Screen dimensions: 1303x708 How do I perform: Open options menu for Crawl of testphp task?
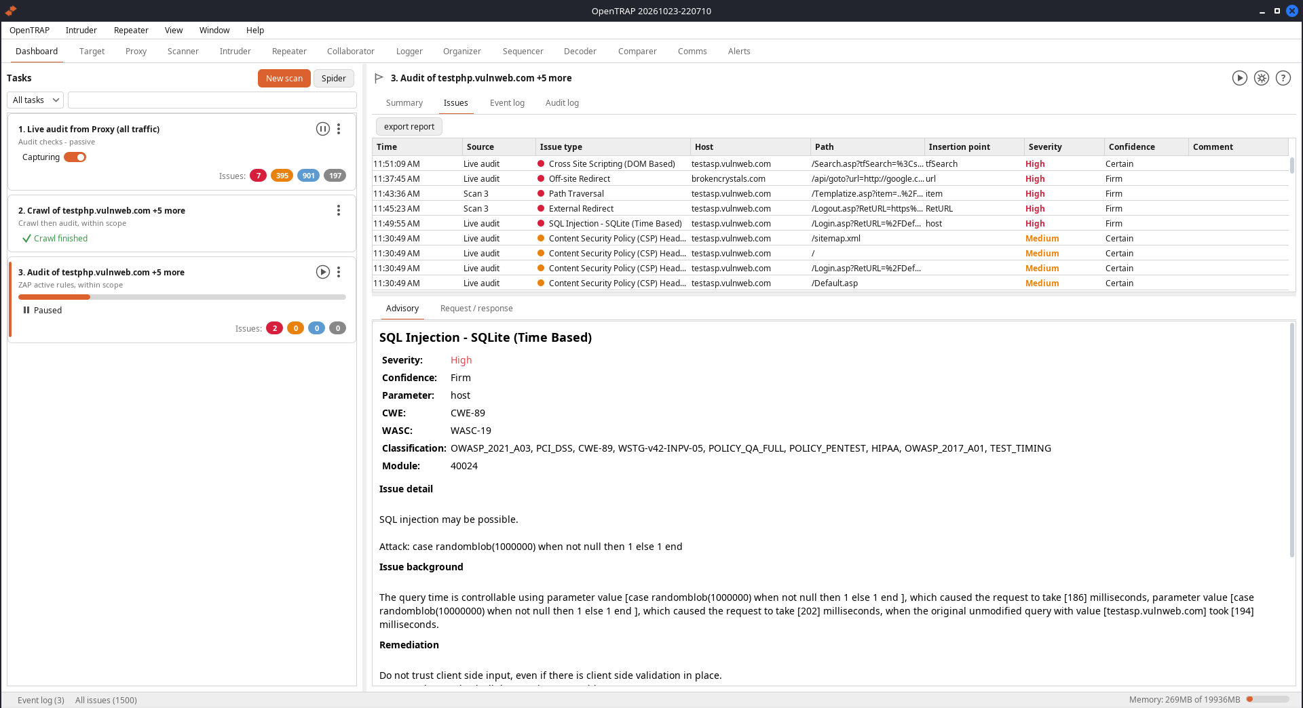[339, 210]
